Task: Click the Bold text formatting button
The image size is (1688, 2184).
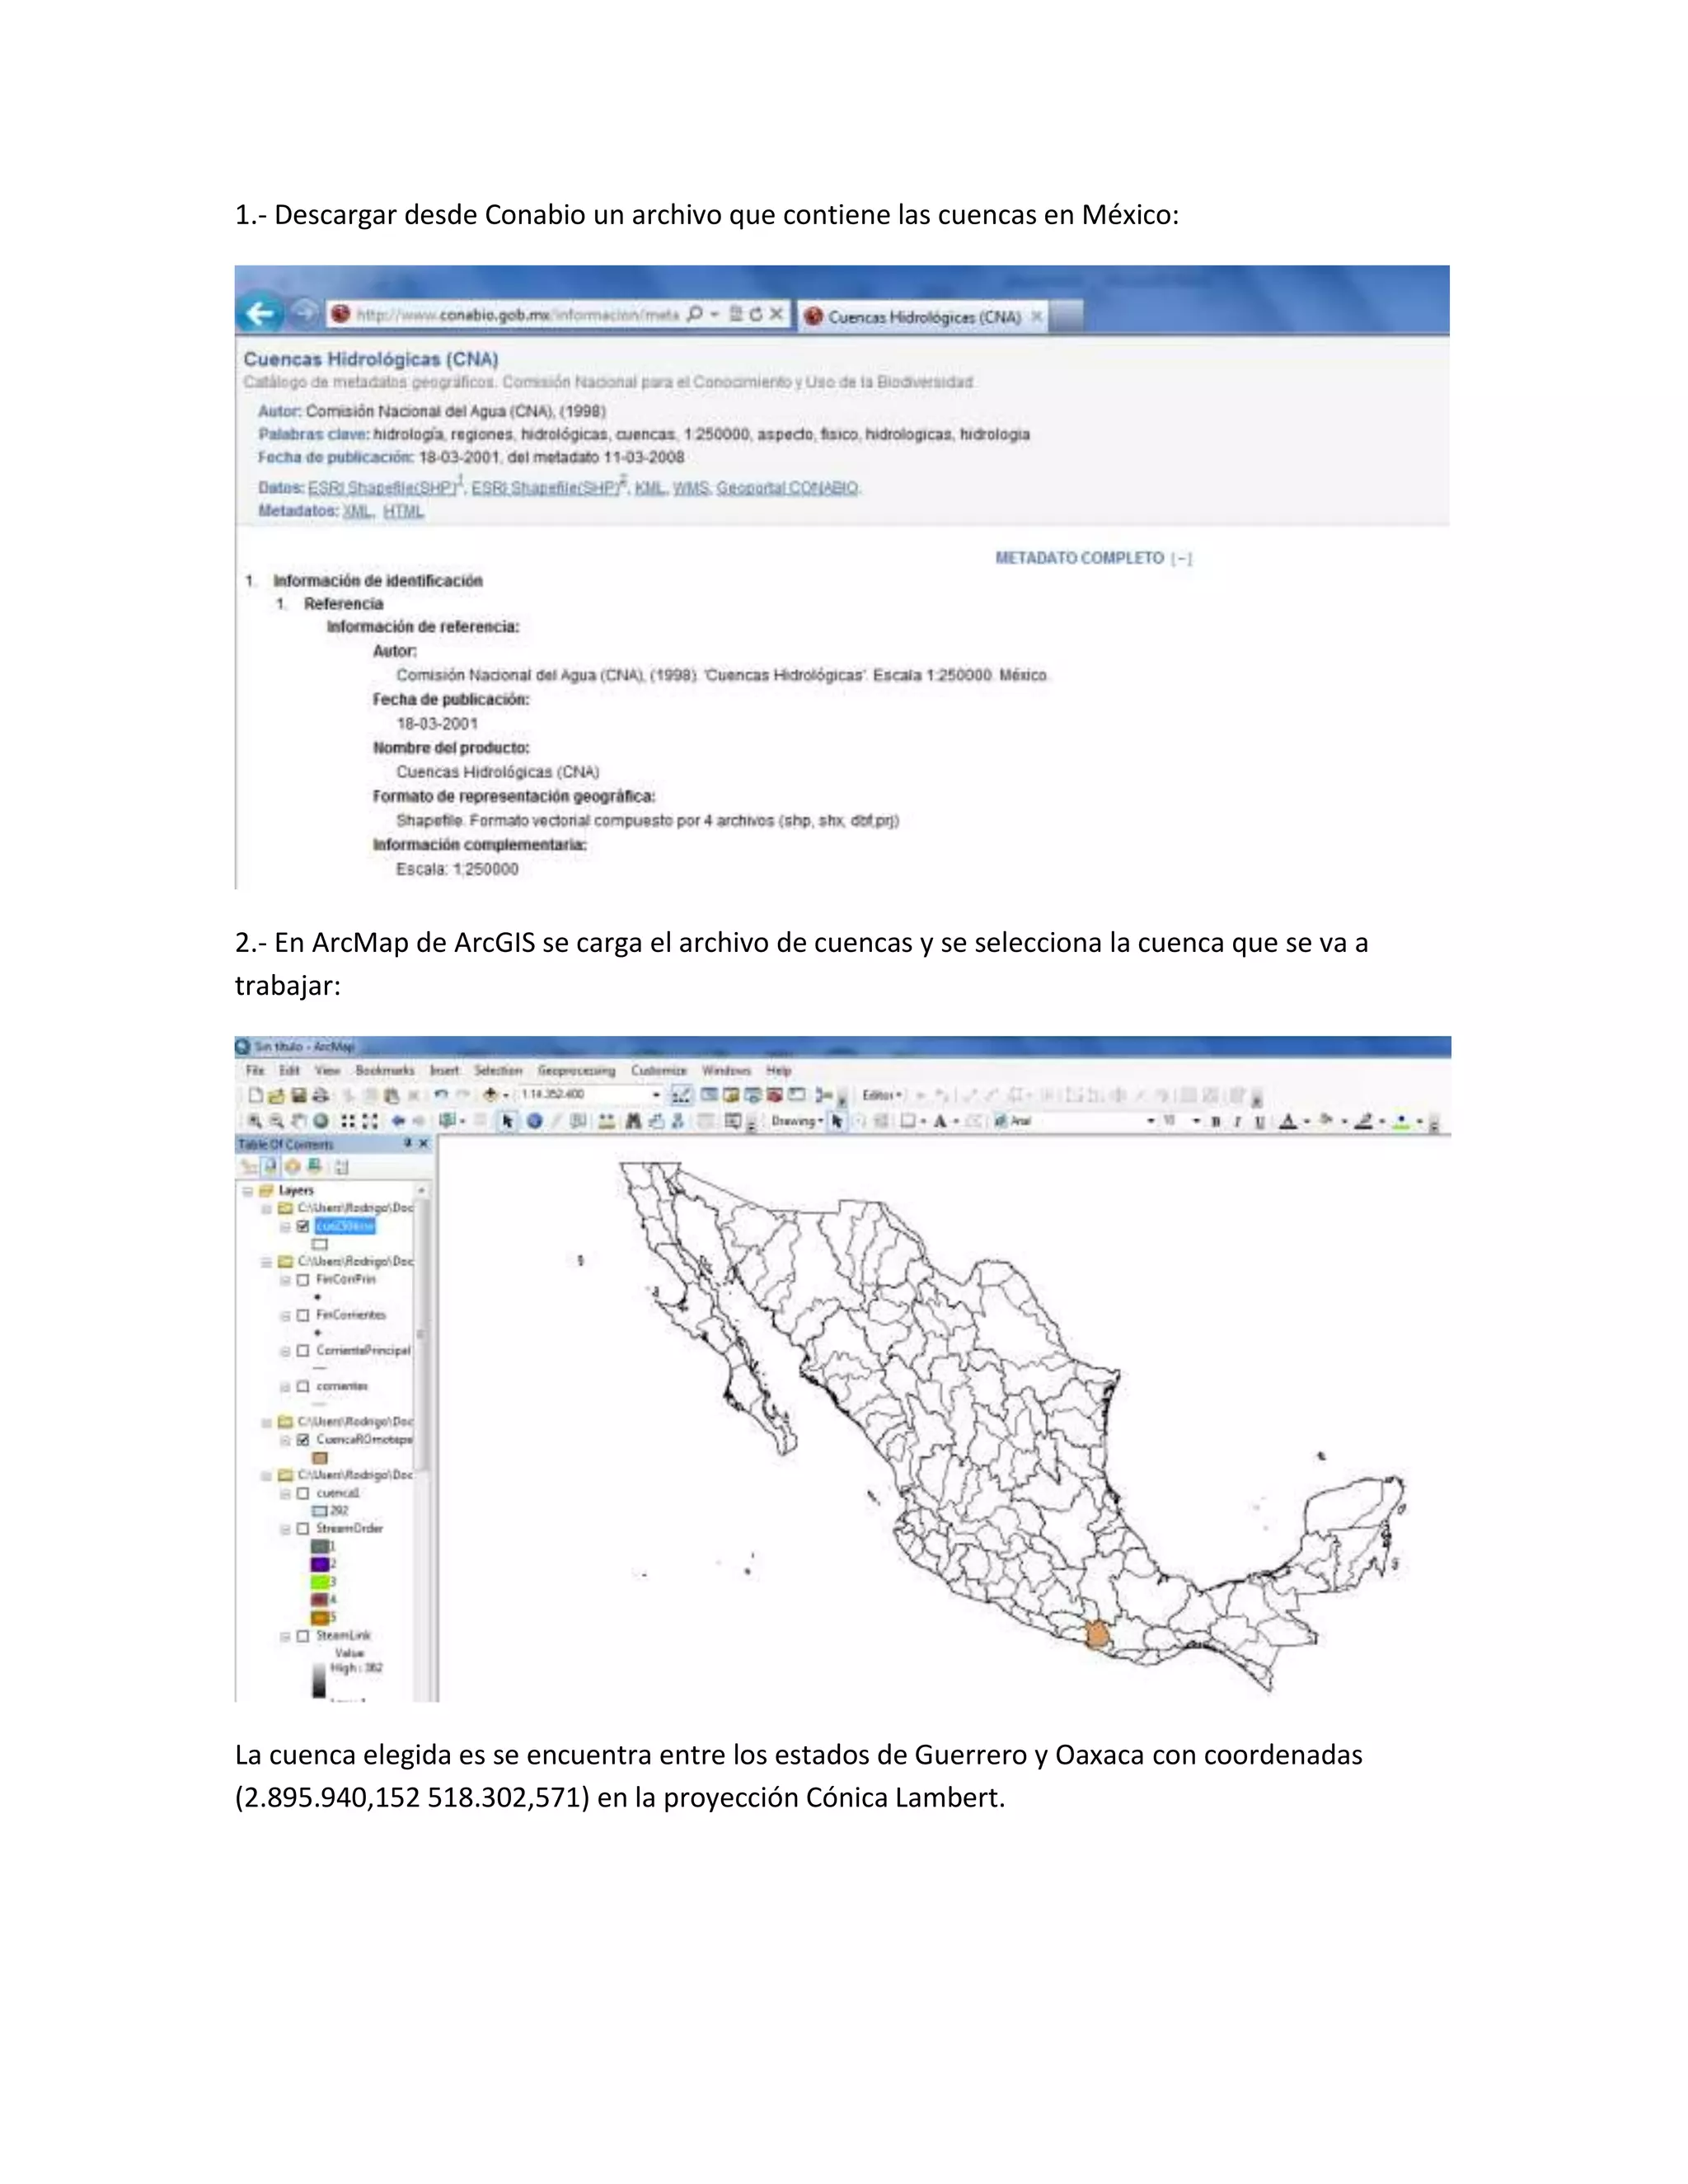Action: (1216, 1122)
